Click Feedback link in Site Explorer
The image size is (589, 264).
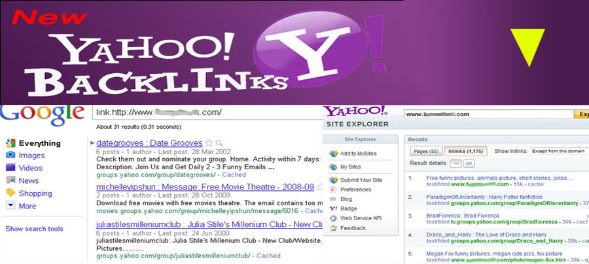click(x=353, y=228)
